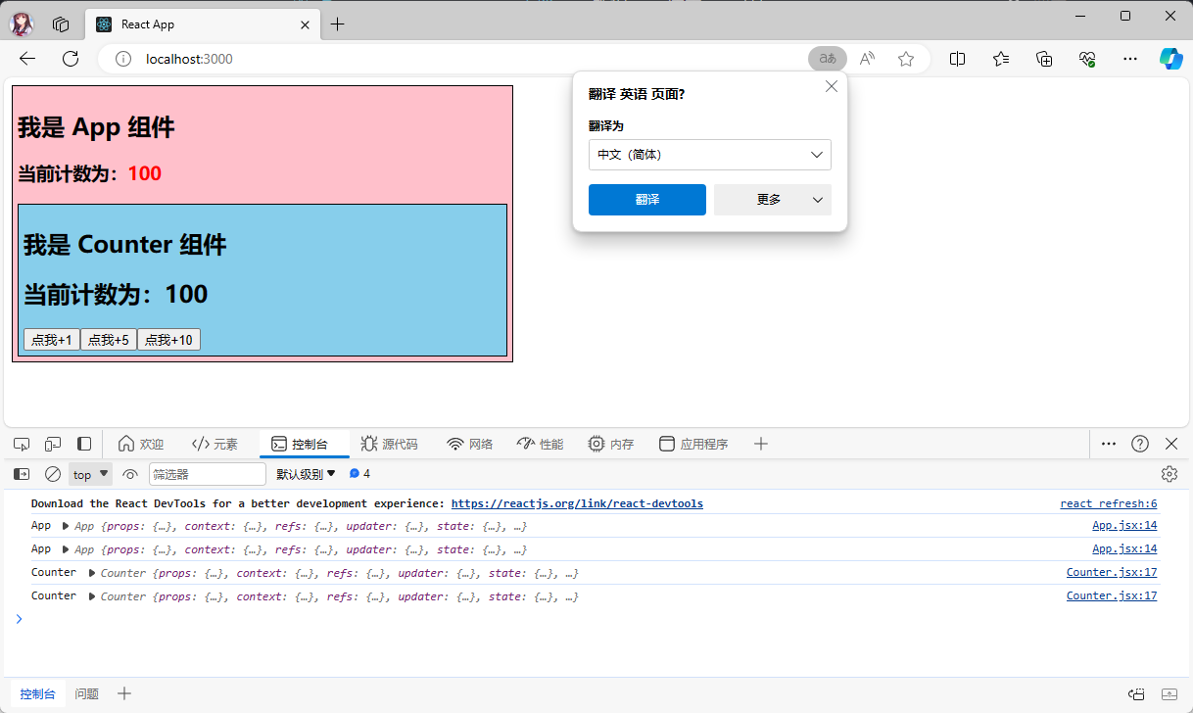Screen dimensions: 1193x713
Task: Open console settings gear icon
Action: tap(1169, 474)
